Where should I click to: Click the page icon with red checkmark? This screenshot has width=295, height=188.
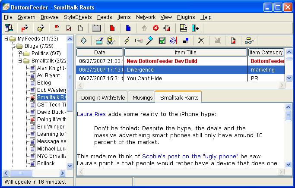click(x=69, y=28)
